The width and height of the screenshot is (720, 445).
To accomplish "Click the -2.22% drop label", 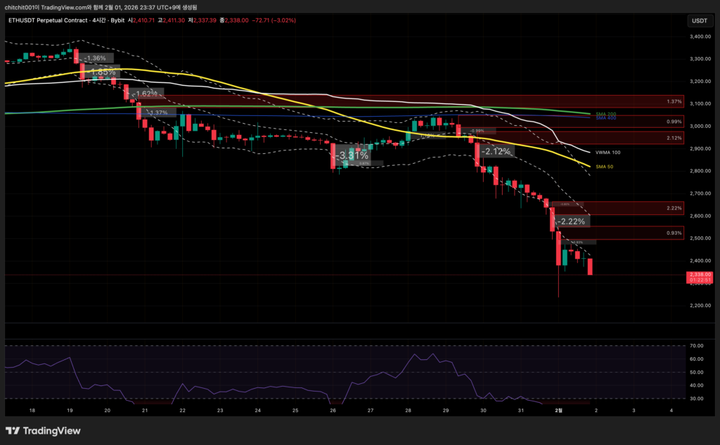I will 572,221.
